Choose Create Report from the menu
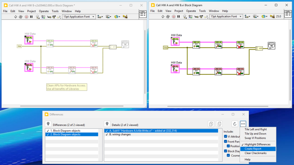 pyautogui.click(x=253, y=149)
